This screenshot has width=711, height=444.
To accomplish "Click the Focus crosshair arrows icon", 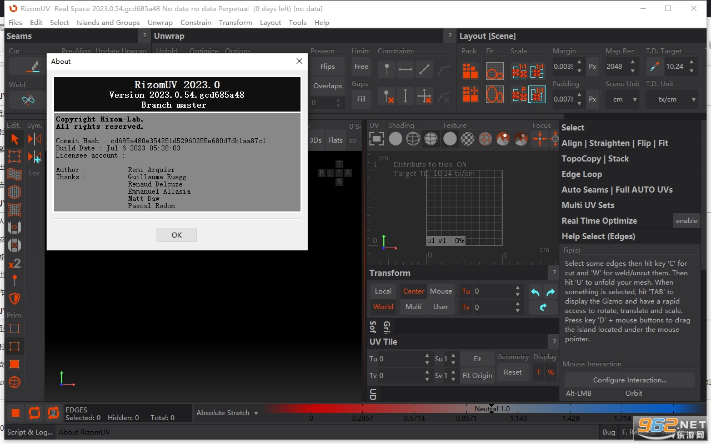I will point(539,139).
